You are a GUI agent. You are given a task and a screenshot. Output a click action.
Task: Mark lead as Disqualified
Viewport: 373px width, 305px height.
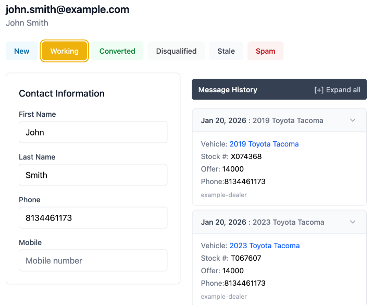click(x=176, y=51)
